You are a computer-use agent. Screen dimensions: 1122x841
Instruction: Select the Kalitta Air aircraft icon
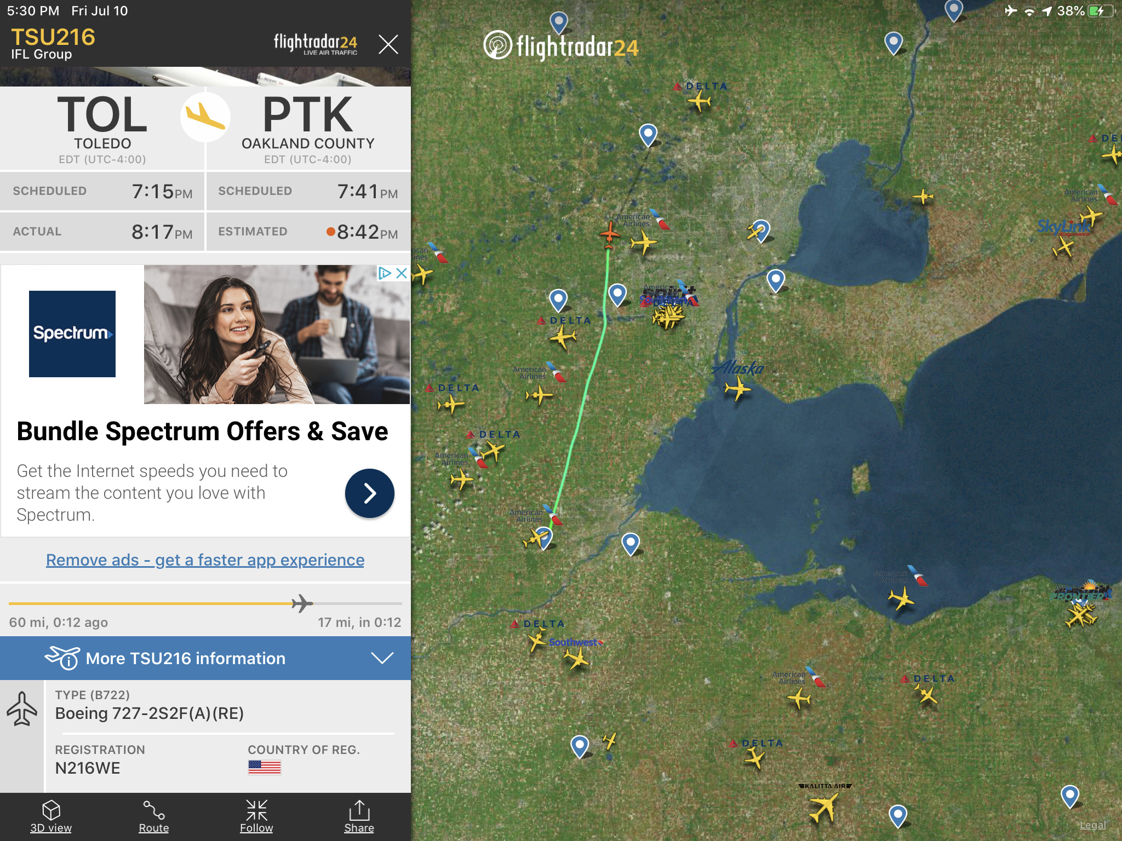click(x=823, y=807)
